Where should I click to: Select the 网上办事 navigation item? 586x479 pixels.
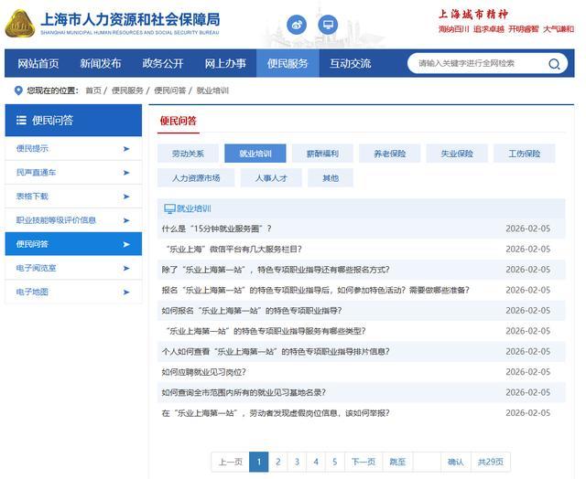225,64
